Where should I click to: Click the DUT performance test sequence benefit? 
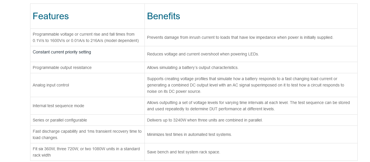[x=248, y=106]
